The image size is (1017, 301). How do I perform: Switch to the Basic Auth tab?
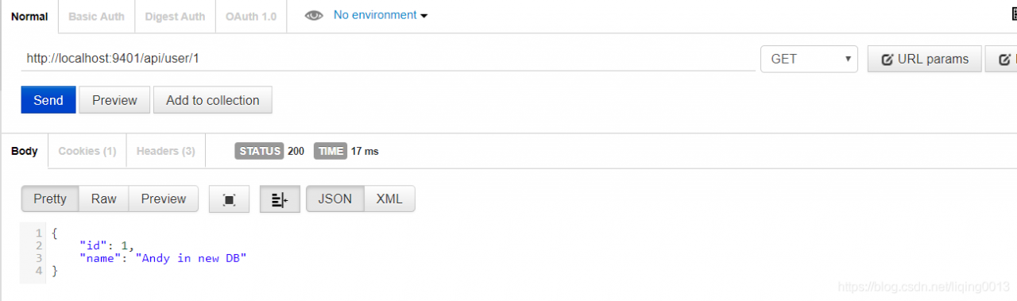tap(97, 17)
